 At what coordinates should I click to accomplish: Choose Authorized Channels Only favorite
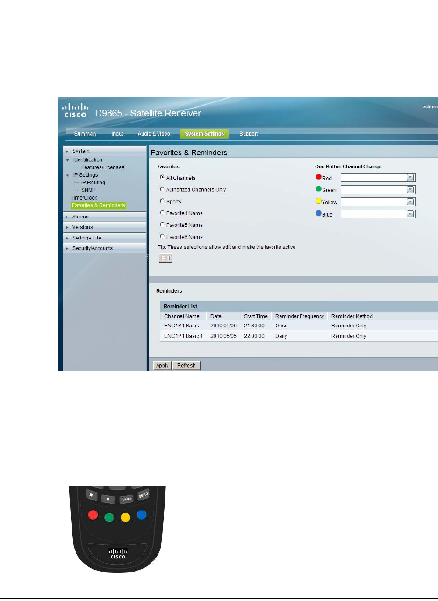point(162,189)
